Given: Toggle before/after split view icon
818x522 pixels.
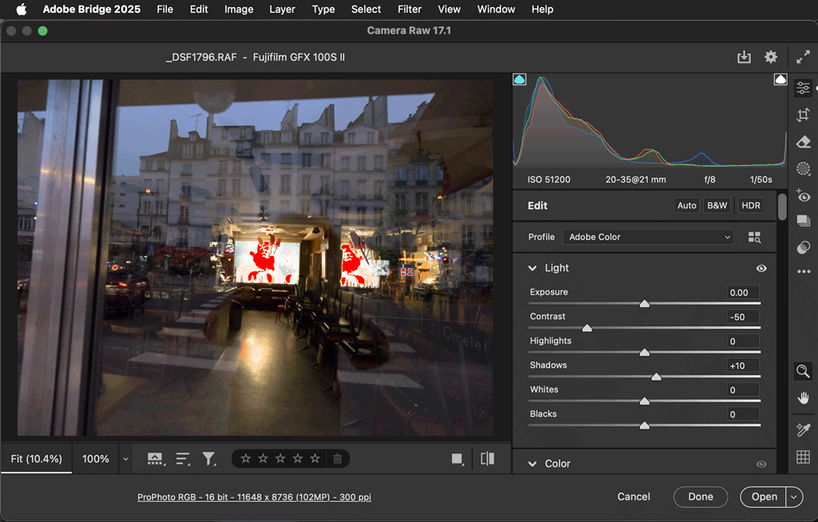Looking at the screenshot, I should (487, 459).
